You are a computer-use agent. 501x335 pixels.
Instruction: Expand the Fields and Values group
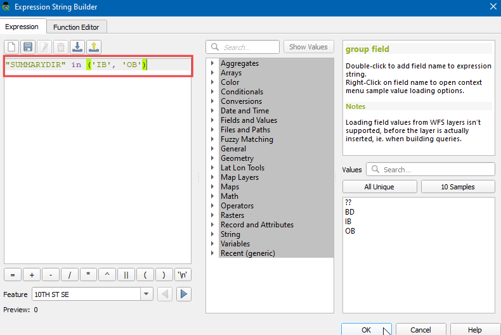213,120
